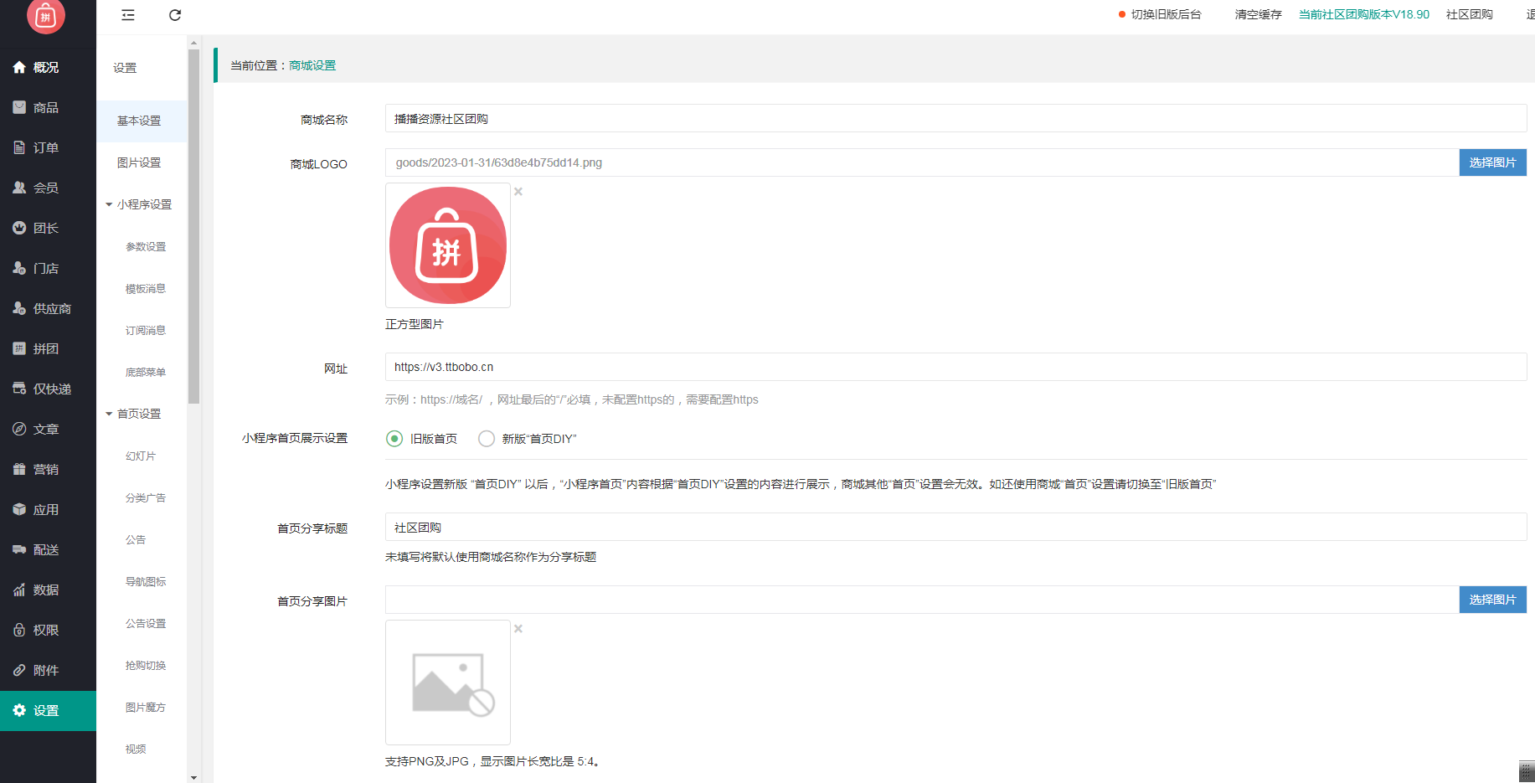Select the 旧版首页 radio option
This screenshot has height=783, width=1535.
tap(394, 438)
